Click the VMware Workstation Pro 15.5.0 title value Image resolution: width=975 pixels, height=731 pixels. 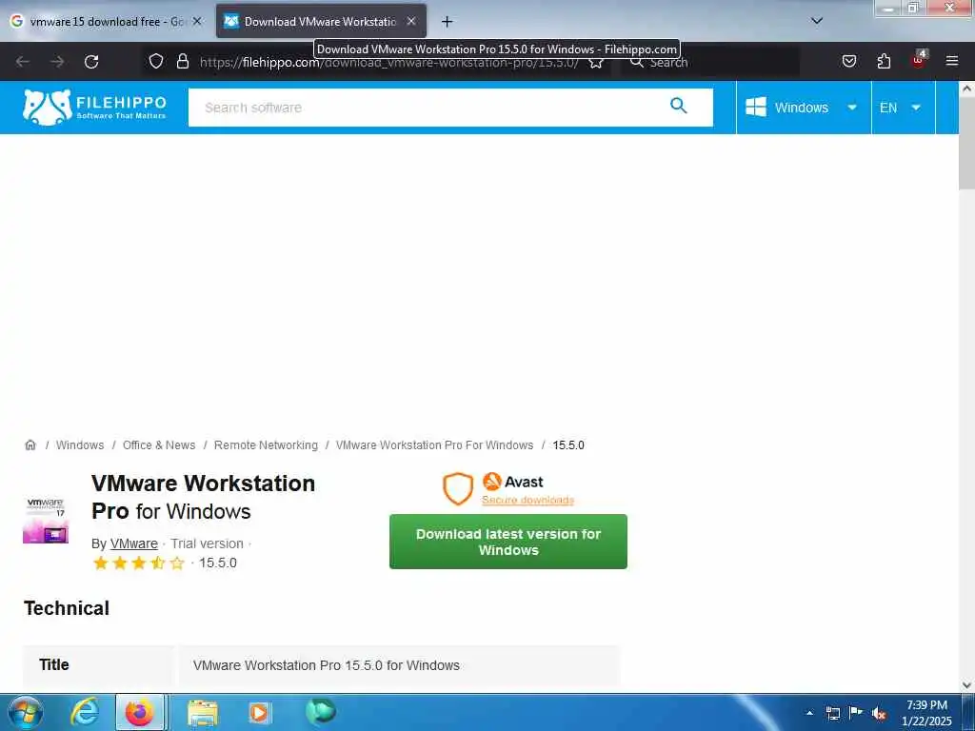coord(327,665)
